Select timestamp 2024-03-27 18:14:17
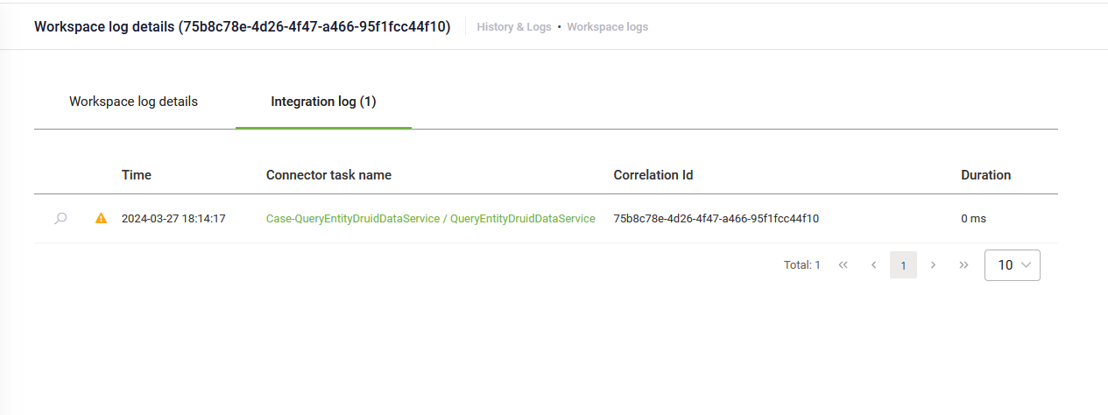Image resolution: width=1108 pixels, height=415 pixels. pos(173,219)
